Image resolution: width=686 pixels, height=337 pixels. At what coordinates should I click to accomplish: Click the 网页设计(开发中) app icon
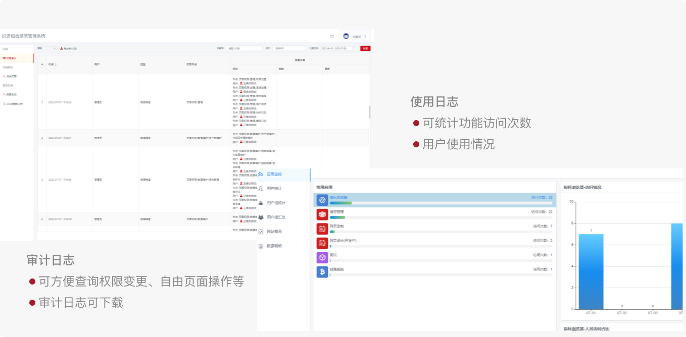(322, 243)
